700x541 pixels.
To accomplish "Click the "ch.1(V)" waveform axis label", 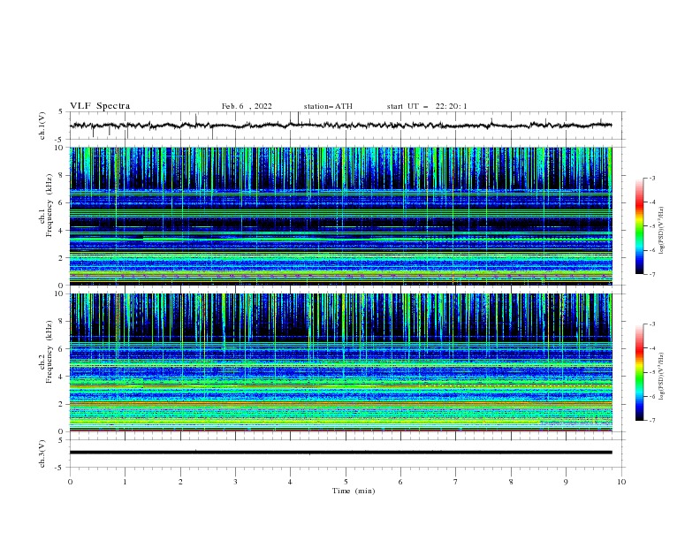I will [42, 126].
